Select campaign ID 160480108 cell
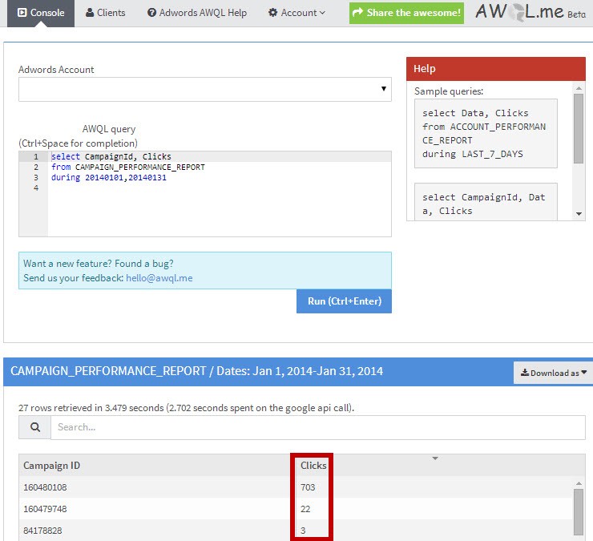 coord(45,487)
